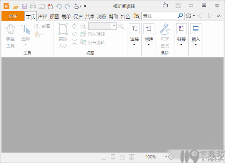Screen dimensions: 225x163
Task: Switch to continuous page view in status bar
Action: click(x=113, y=157)
